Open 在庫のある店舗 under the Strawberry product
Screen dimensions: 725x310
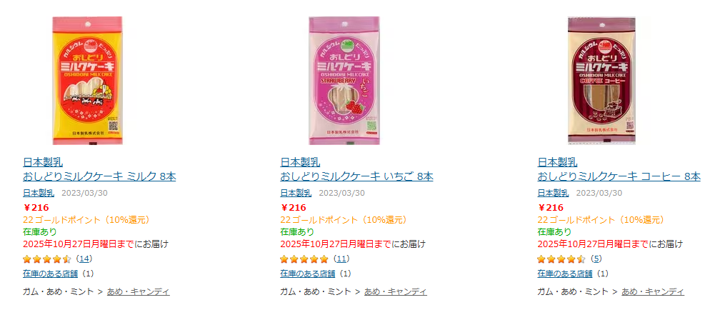point(307,274)
